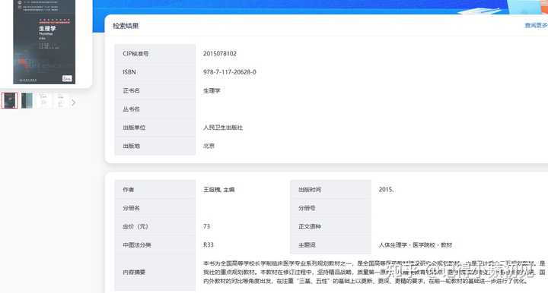Click the publication year 2015 value
Viewport: 548px width, 293px height.
coord(386,190)
